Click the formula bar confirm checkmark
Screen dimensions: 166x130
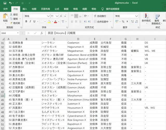(35, 33)
